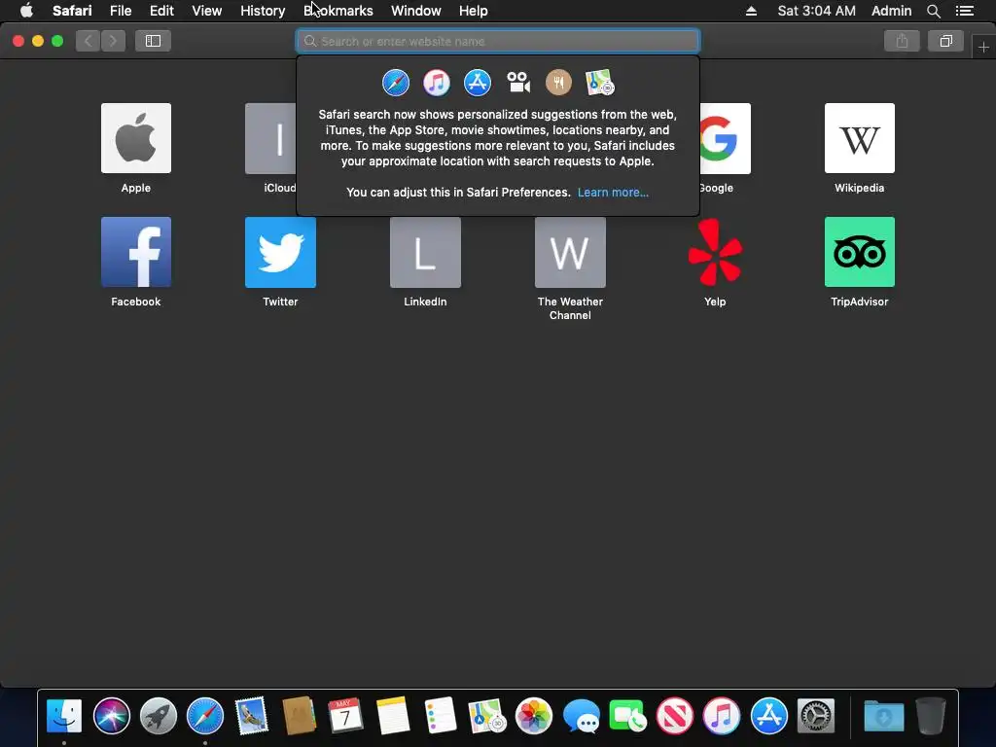This screenshot has width=996, height=747.
Task: Open the Google favorite tile
Action: point(725,138)
